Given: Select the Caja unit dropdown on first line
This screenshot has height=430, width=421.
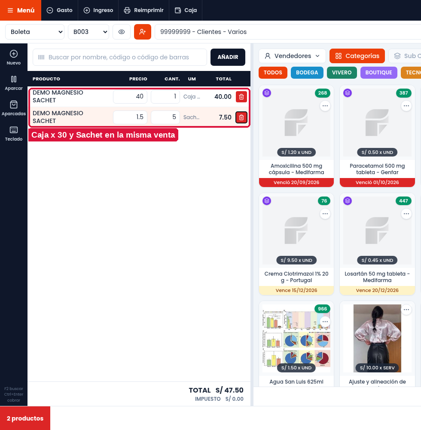Looking at the screenshot, I should (x=192, y=96).
